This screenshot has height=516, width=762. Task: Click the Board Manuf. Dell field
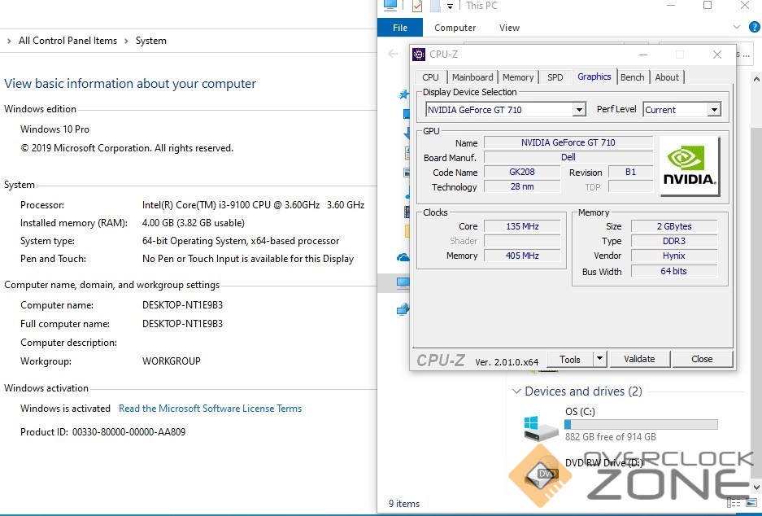568,157
